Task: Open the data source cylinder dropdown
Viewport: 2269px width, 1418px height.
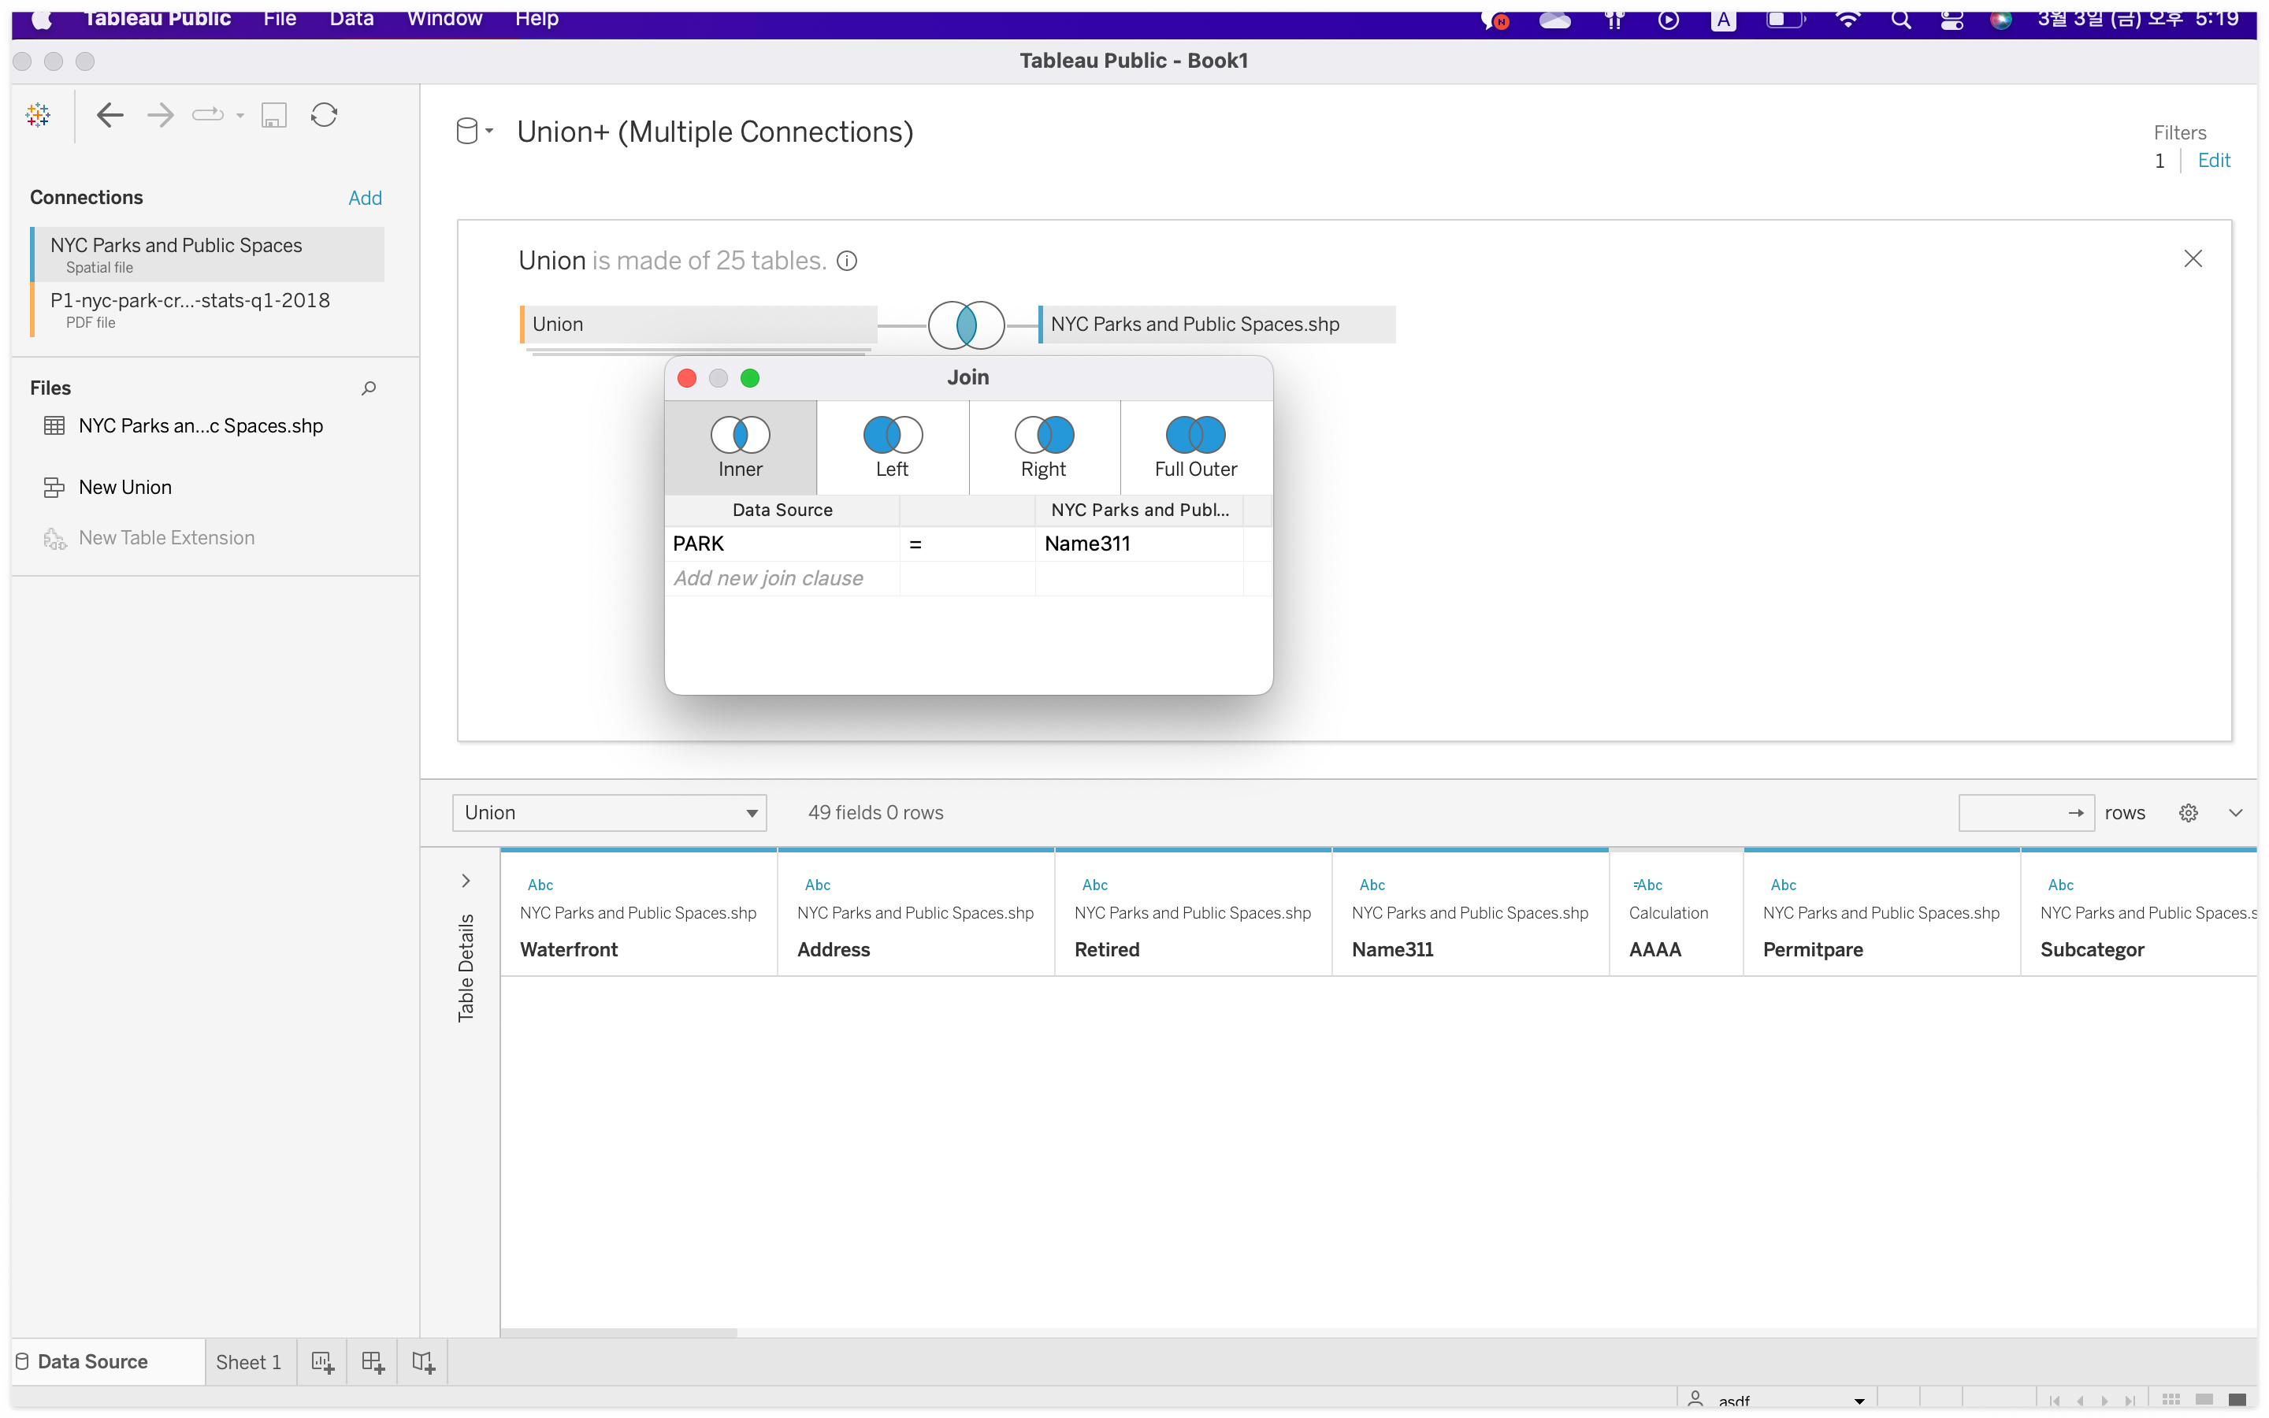Action: pyautogui.click(x=474, y=132)
